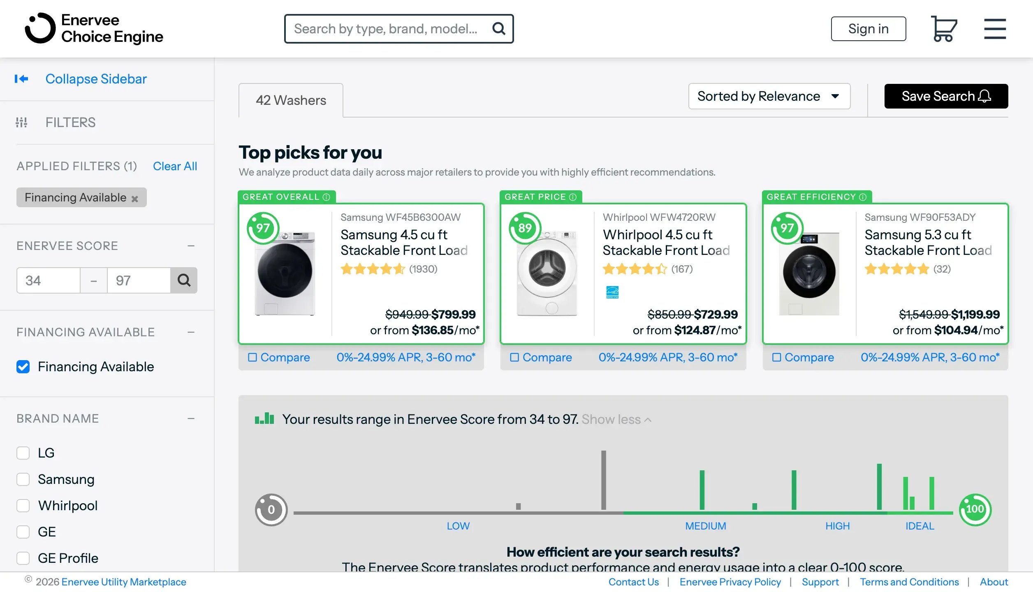
Task: Click the 89 score badge on Whirlpool washer
Action: [525, 228]
